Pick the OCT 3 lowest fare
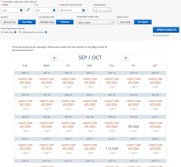This screenshot has width=181, height=167. [x=47, y=150]
